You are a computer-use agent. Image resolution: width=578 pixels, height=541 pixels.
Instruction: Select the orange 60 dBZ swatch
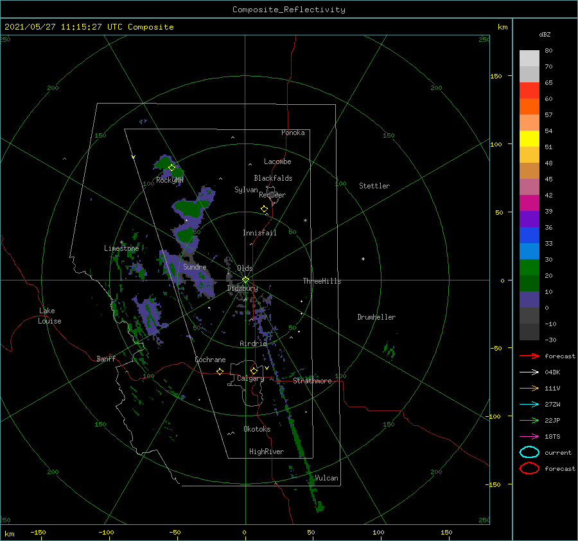point(529,107)
